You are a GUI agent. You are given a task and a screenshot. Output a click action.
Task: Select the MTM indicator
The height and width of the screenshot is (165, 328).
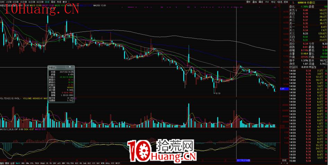pos(103,163)
